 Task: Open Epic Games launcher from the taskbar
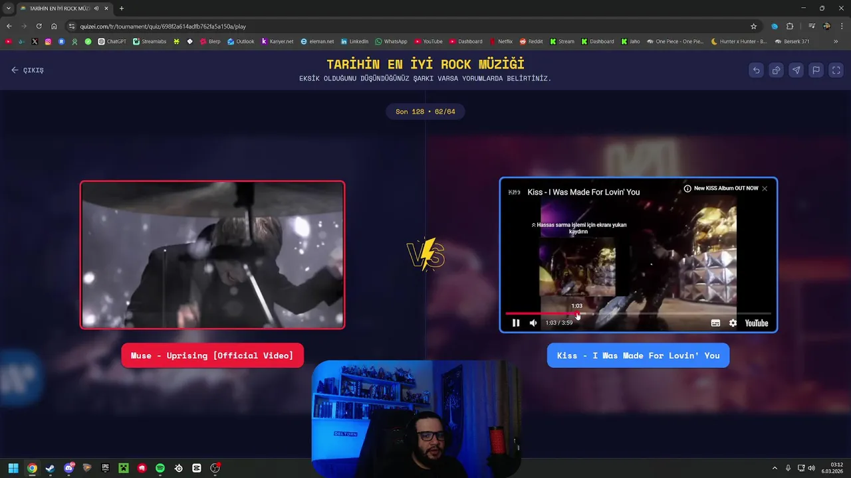(x=105, y=468)
